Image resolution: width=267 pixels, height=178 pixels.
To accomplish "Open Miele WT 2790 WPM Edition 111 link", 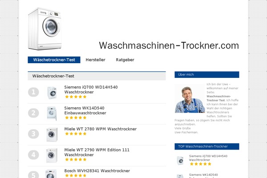I will click(97, 152).
